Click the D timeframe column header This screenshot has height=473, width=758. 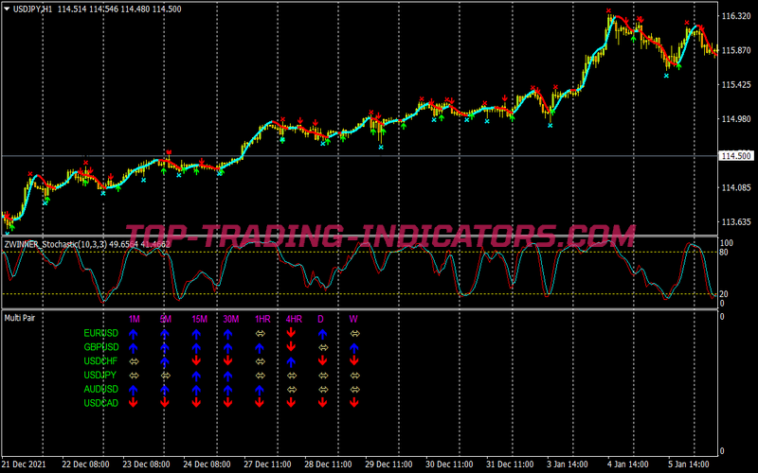pyautogui.click(x=320, y=319)
